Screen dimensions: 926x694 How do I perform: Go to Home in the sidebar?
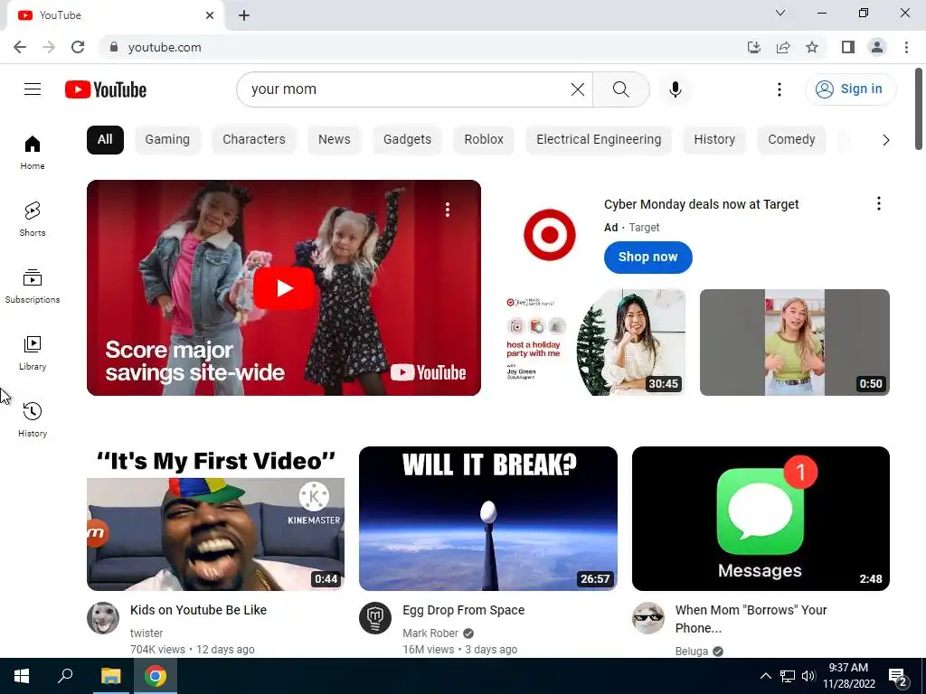pos(33,152)
